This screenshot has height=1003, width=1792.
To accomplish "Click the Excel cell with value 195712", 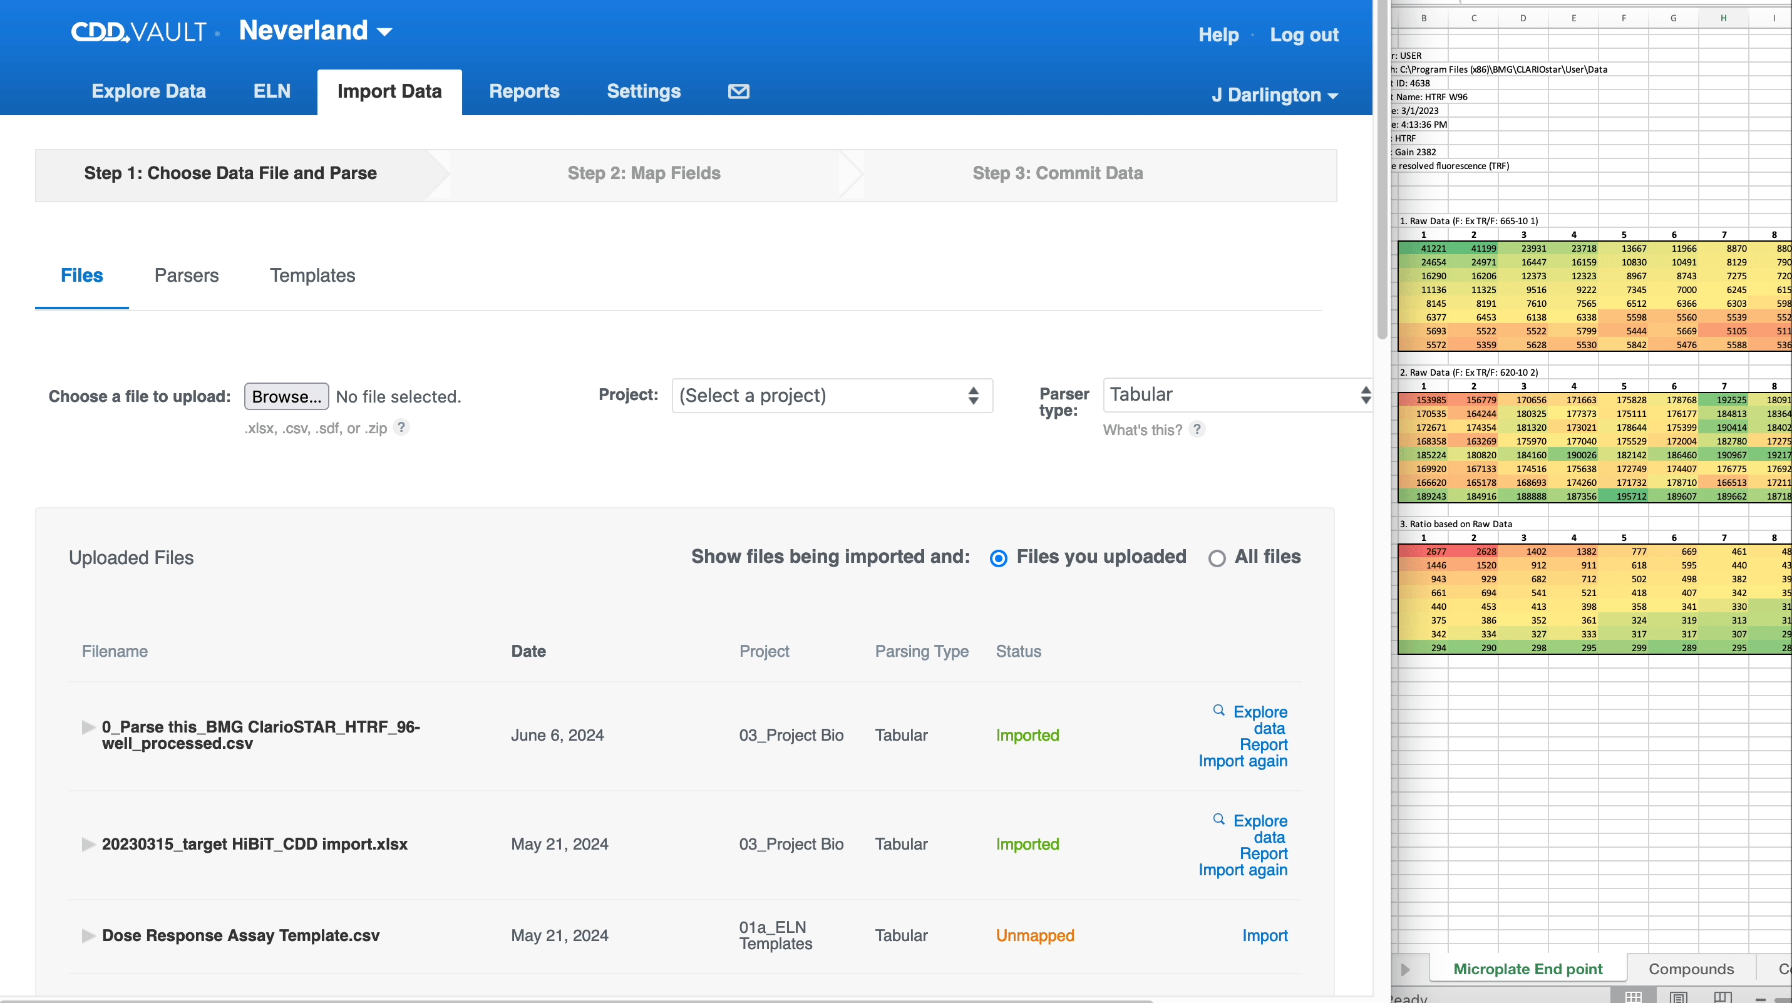I will pyautogui.click(x=1624, y=496).
